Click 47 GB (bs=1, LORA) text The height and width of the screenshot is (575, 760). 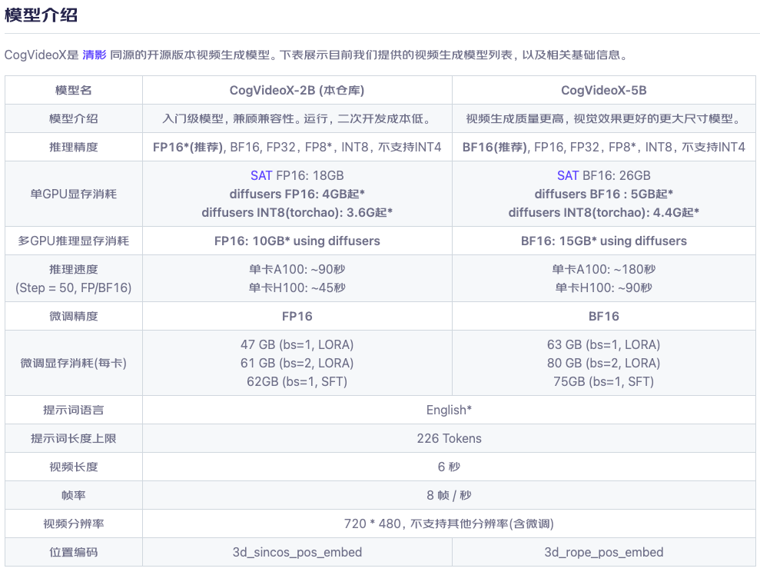click(x=297, y=344)
